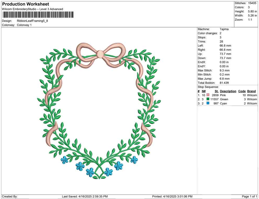Click the 'St.' column header

click(217, 91)
